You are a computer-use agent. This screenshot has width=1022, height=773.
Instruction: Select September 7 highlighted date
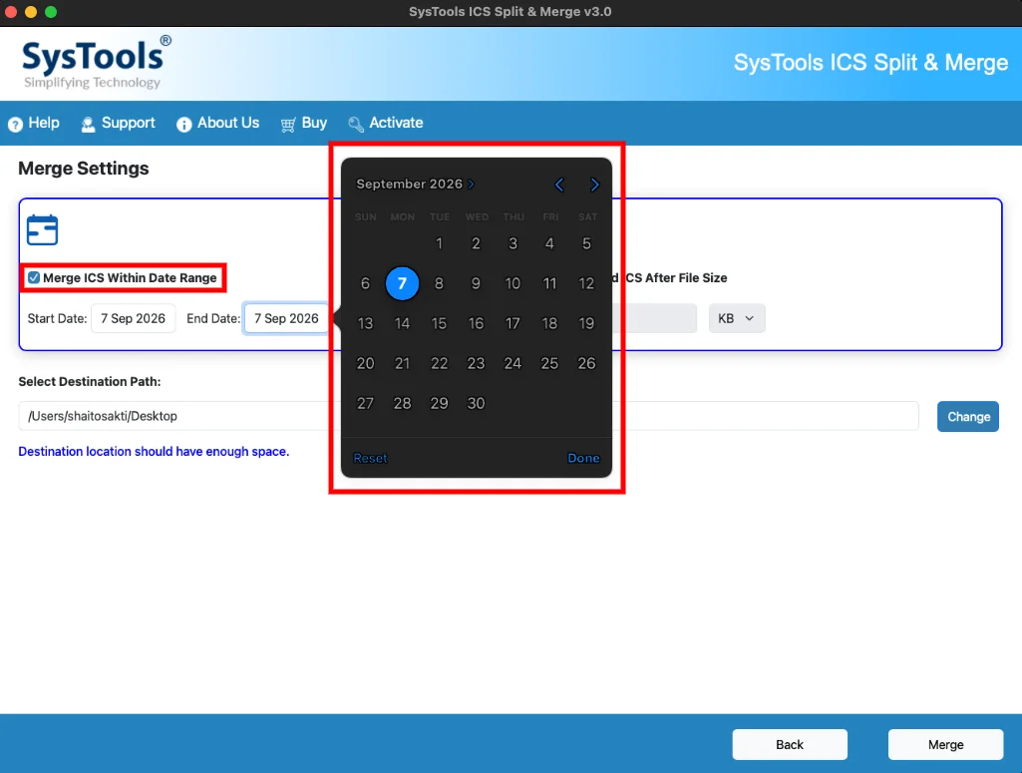[x=402, y=283]
